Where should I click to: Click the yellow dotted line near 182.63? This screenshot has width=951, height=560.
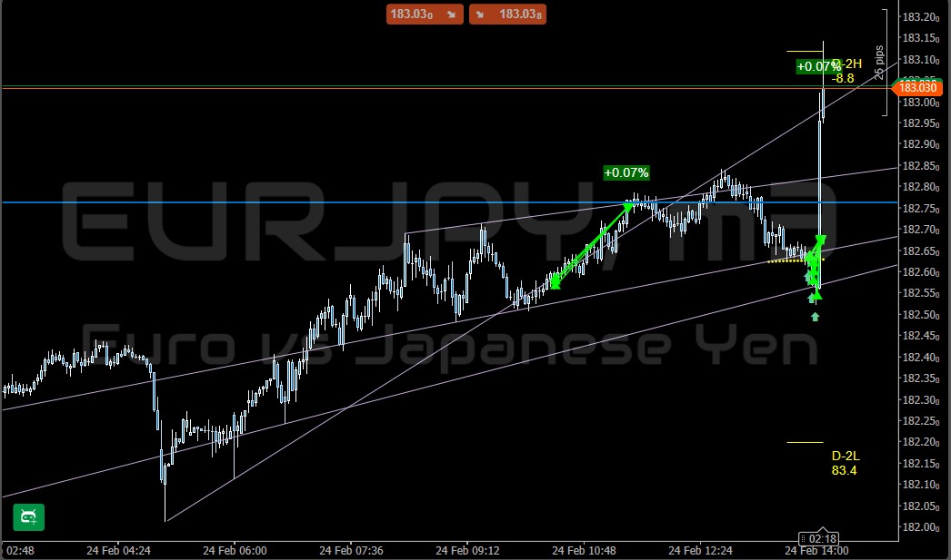pyautogui.click(x=786, y=261)
